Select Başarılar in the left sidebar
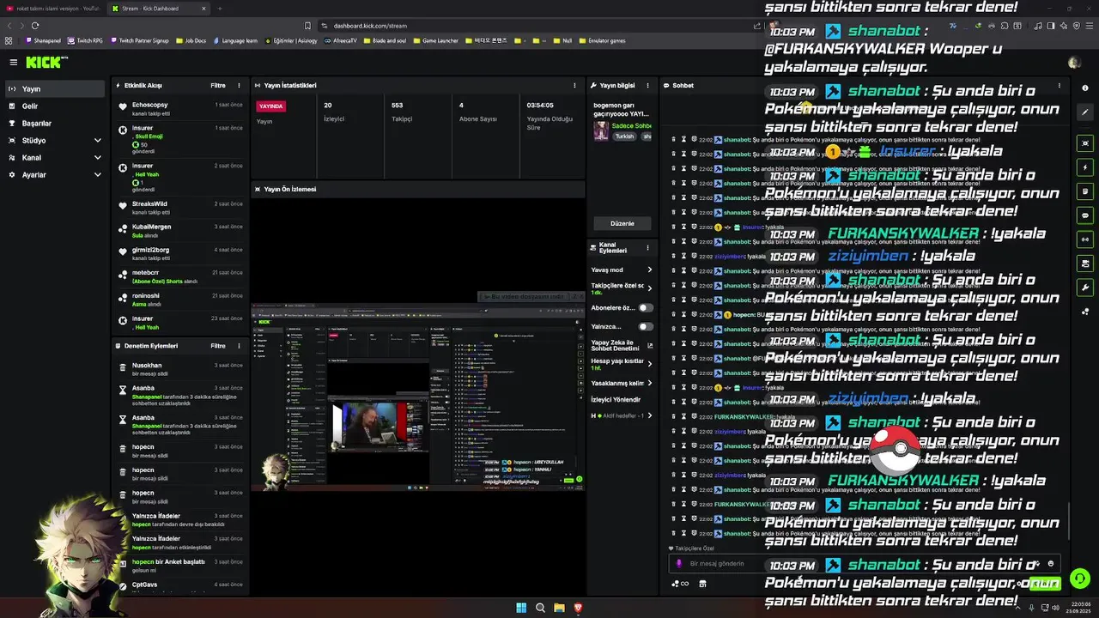The height and width of the screenshot is (618, 1099). click(55, 123)
